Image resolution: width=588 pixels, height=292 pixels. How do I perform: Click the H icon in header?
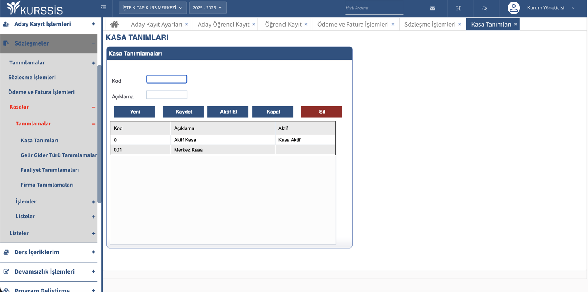coord(458,8)
